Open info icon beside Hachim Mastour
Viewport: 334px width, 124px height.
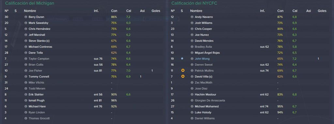click(192, 94)
